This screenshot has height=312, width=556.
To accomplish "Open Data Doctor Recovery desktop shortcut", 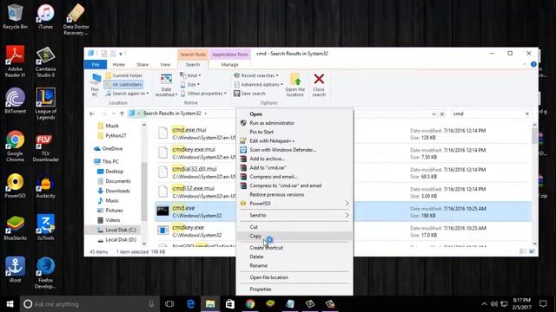I will (x=76, y=19).
